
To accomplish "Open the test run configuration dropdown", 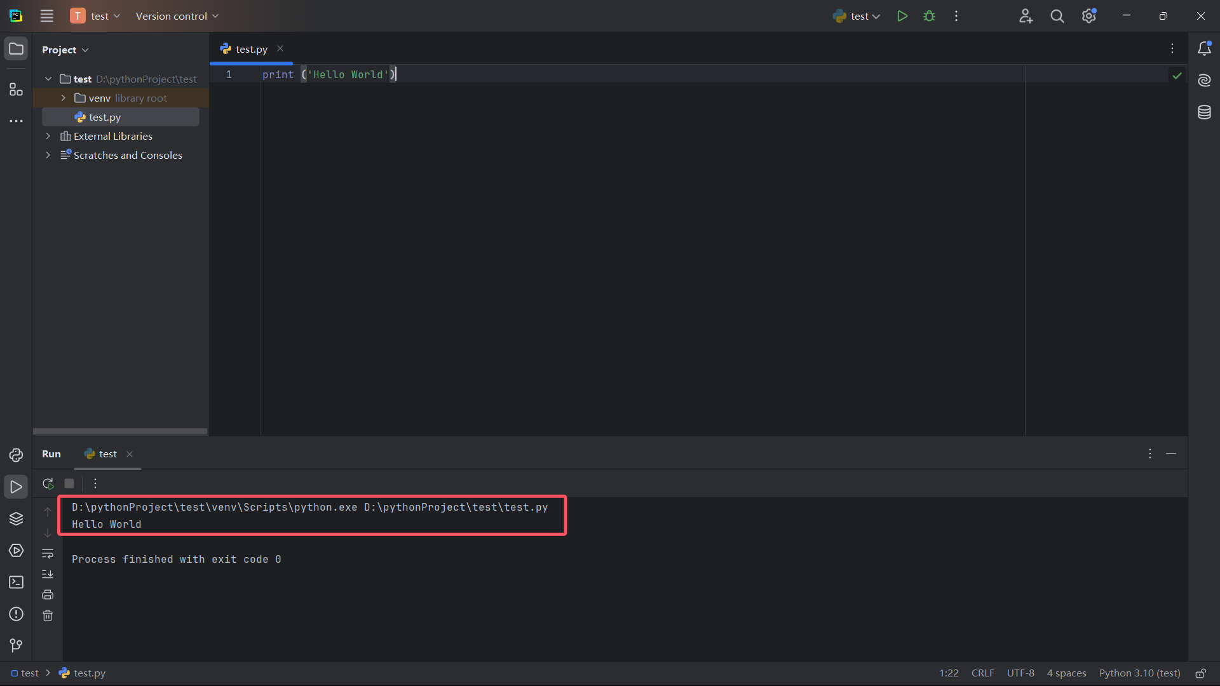I will click(x=857, y=16).
